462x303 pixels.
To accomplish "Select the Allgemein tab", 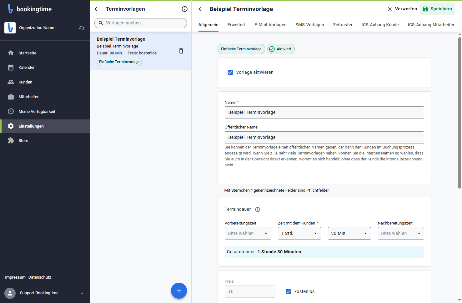I will pyautogui.click(x=208, y=25).
